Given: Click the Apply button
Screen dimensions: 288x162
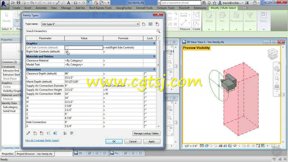Looking at the screenshot, I should [x=152, y=141].
